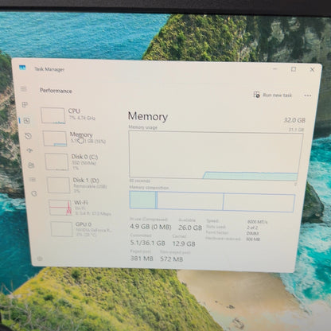Image resolution: width=331 pixels, height=331 pixels.
Task: Click the Memory mini graph thumbnail
Action: click(x=55, y=138)
